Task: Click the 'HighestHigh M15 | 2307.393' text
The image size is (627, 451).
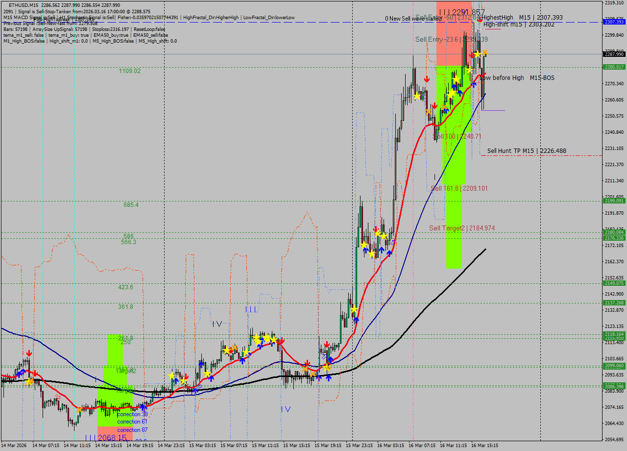Action: click(522, 17)
